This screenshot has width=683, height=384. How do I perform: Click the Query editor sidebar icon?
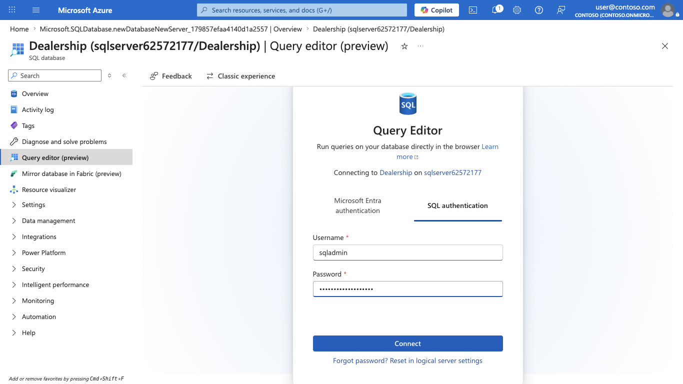coord(14,157)
